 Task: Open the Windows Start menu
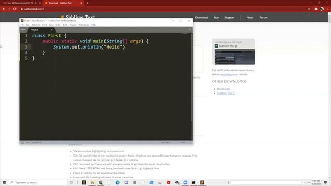4,182
